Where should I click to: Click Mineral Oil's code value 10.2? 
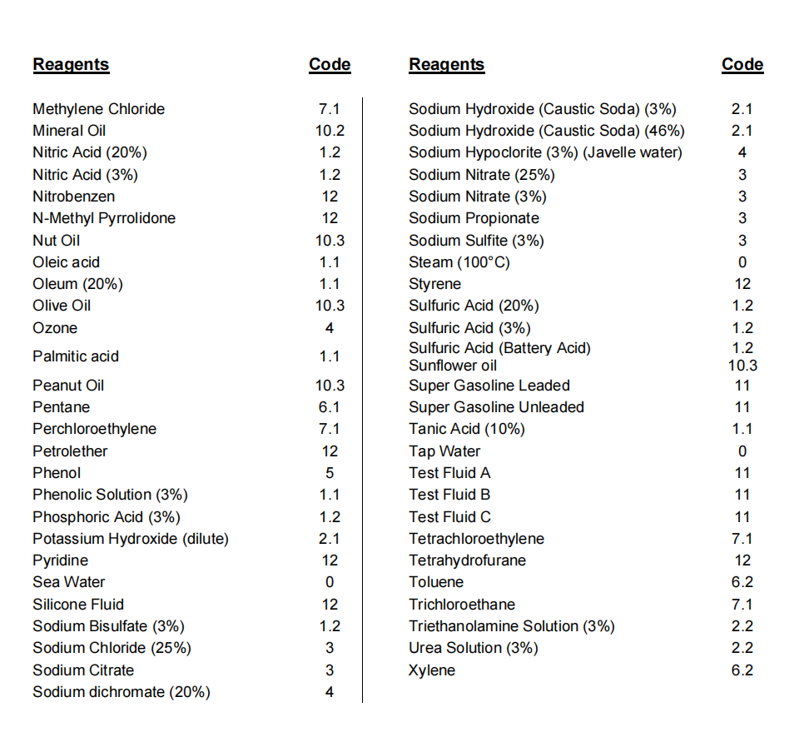[330, 131]
